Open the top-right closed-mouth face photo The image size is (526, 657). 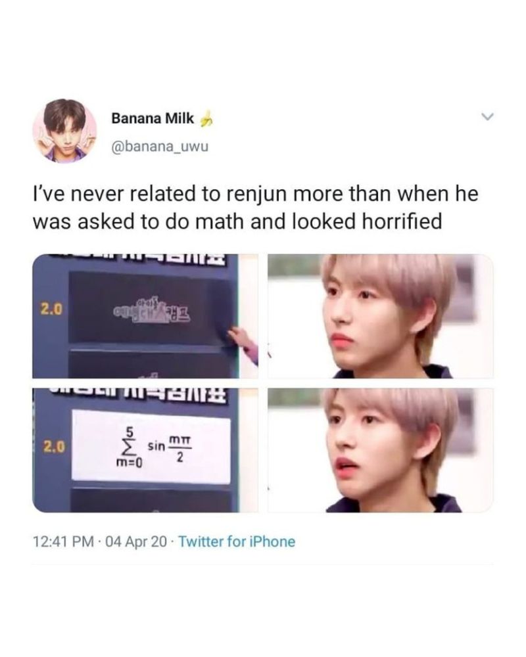tap(381, 317)
